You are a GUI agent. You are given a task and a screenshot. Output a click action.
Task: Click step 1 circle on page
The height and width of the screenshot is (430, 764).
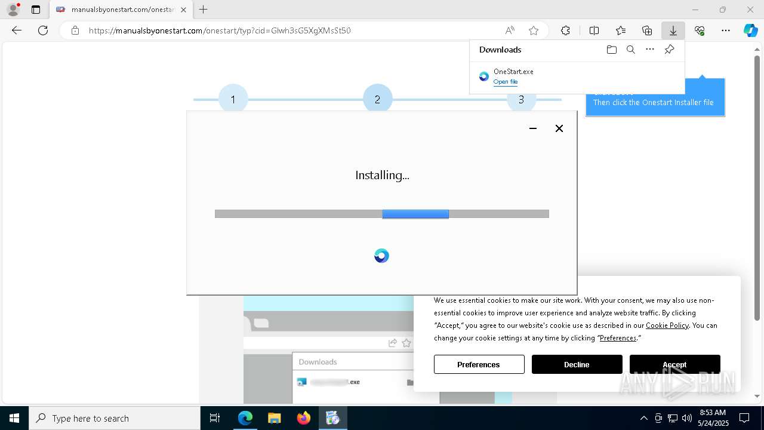[x=233, y=99]
